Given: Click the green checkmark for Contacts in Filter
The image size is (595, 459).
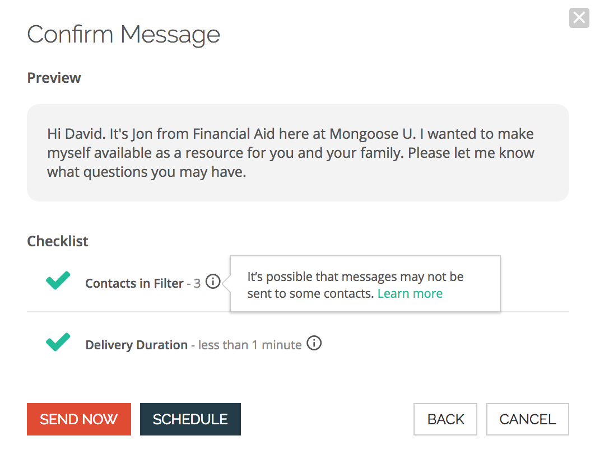Looking at the screenshot, I should click(x=58, y=280).
